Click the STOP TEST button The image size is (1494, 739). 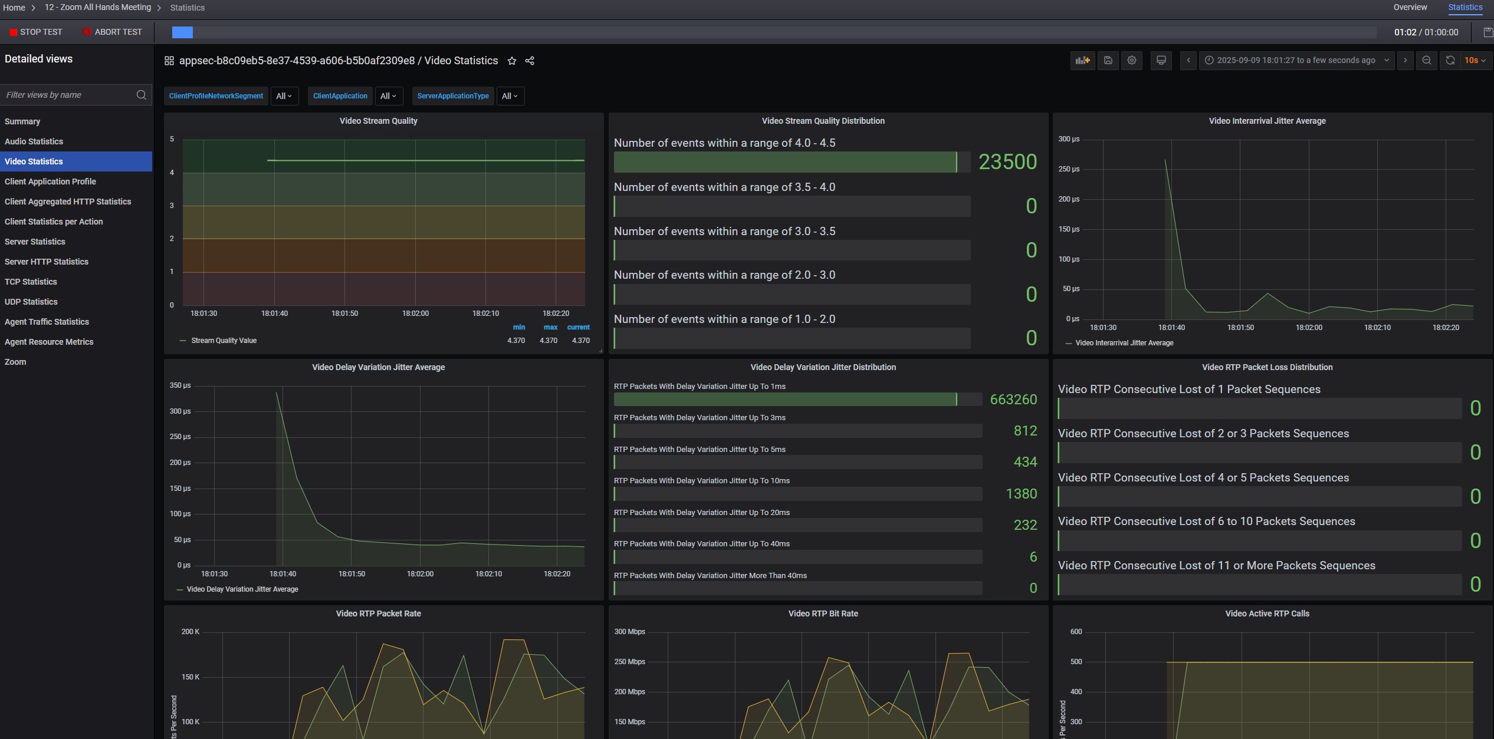pos(35,32)
